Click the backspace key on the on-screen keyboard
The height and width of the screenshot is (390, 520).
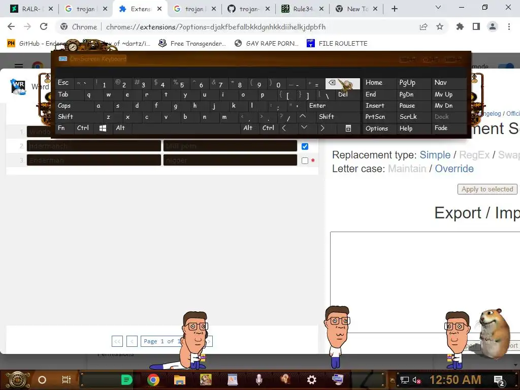click(343, 83)
